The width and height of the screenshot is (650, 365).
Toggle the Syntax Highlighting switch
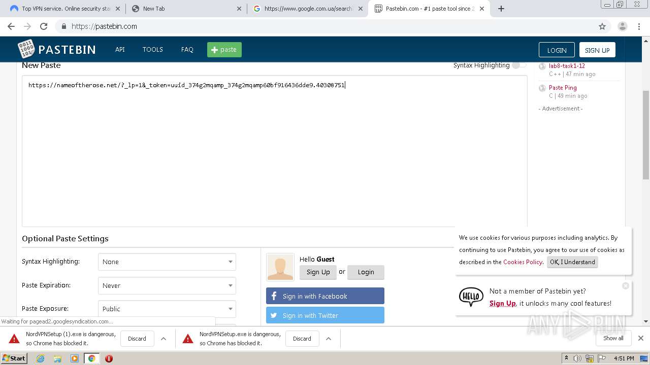[519, 65]
